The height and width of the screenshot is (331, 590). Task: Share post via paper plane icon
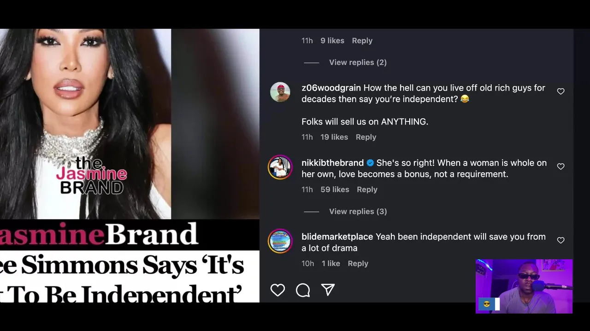(x=328, y=290)
